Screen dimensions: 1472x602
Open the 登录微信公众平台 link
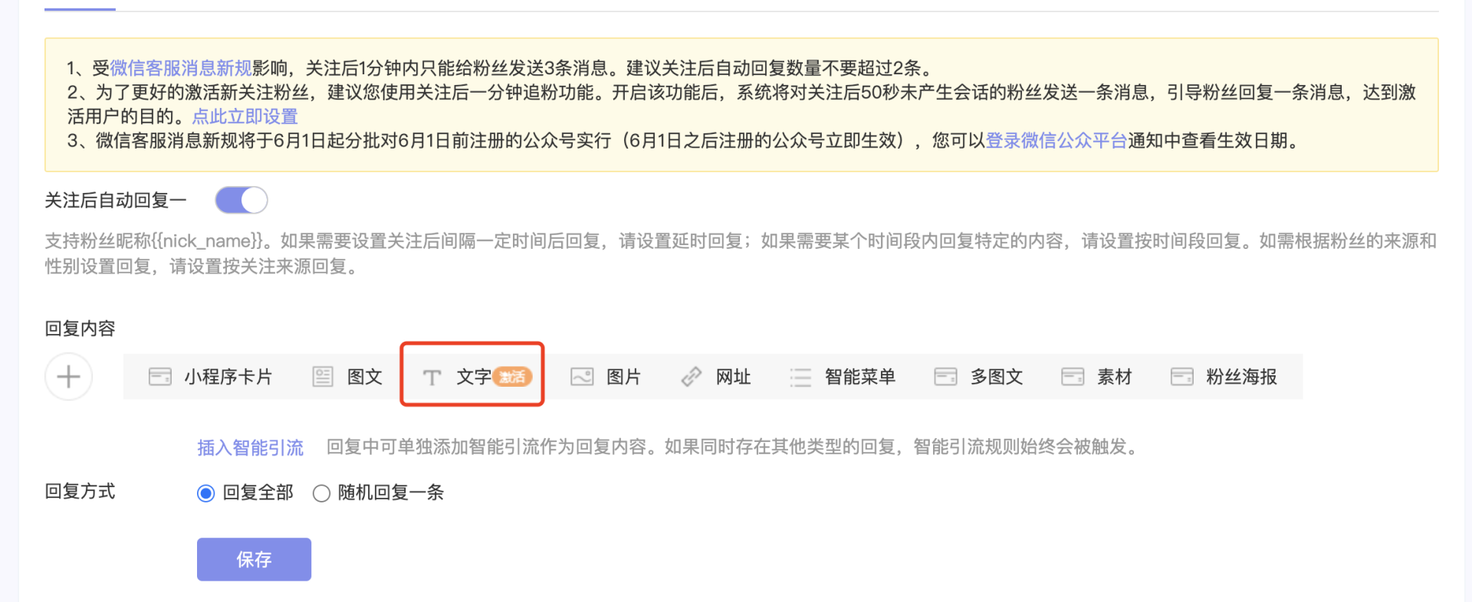(x=1056, y=141)
